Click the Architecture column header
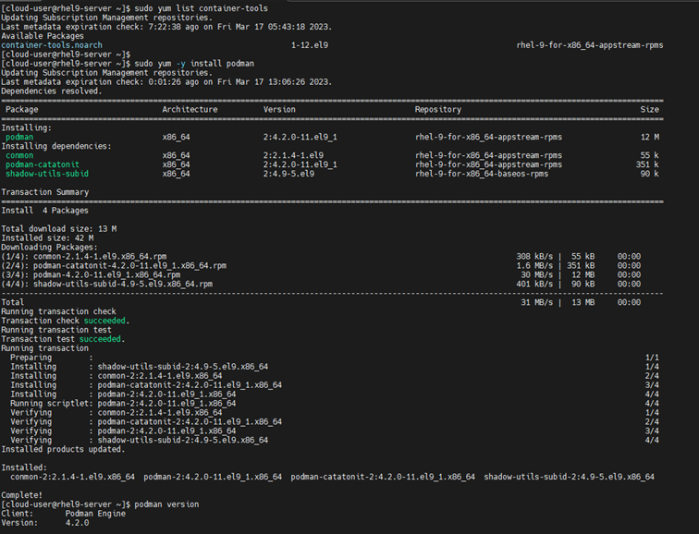 coord(190,109)
